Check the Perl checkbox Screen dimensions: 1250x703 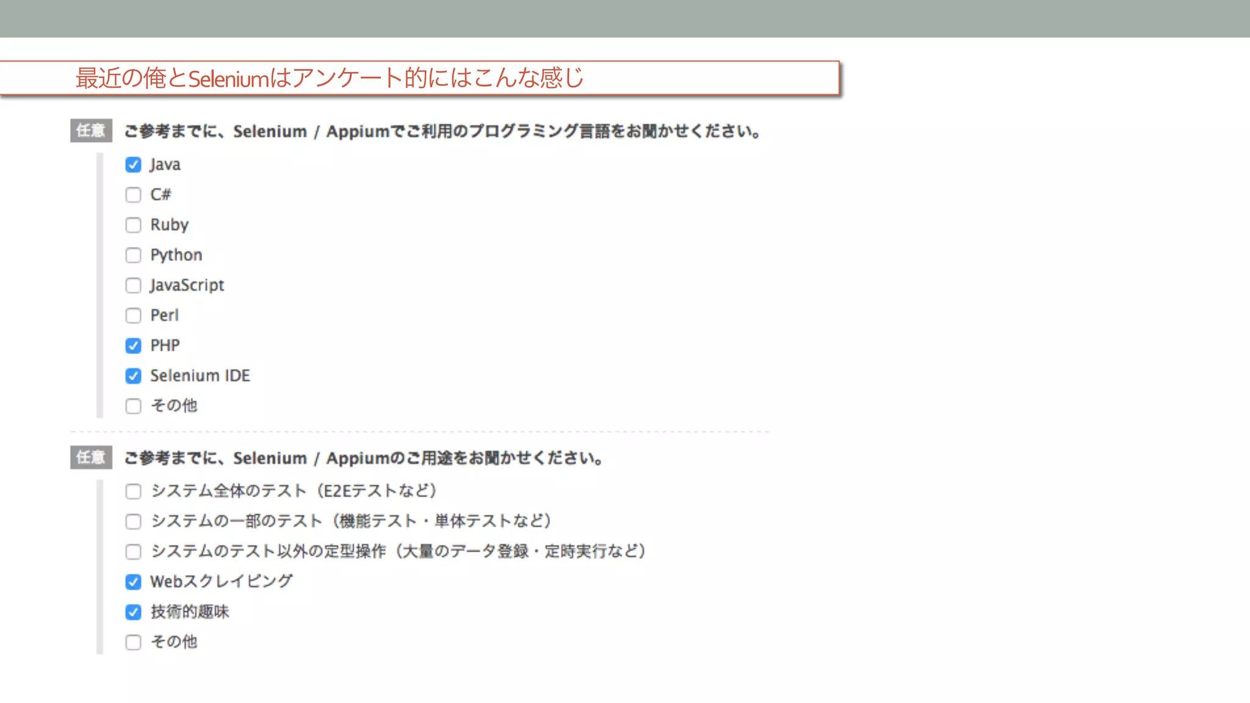(x=133, y=315)
